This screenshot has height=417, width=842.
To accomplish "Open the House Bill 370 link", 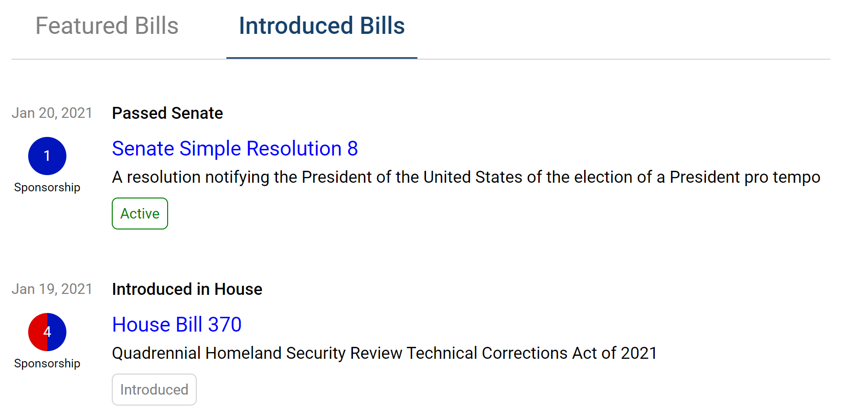I will pyautogui.click(x=177, y=324).
